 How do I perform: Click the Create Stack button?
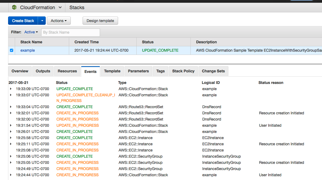[23, 21]
